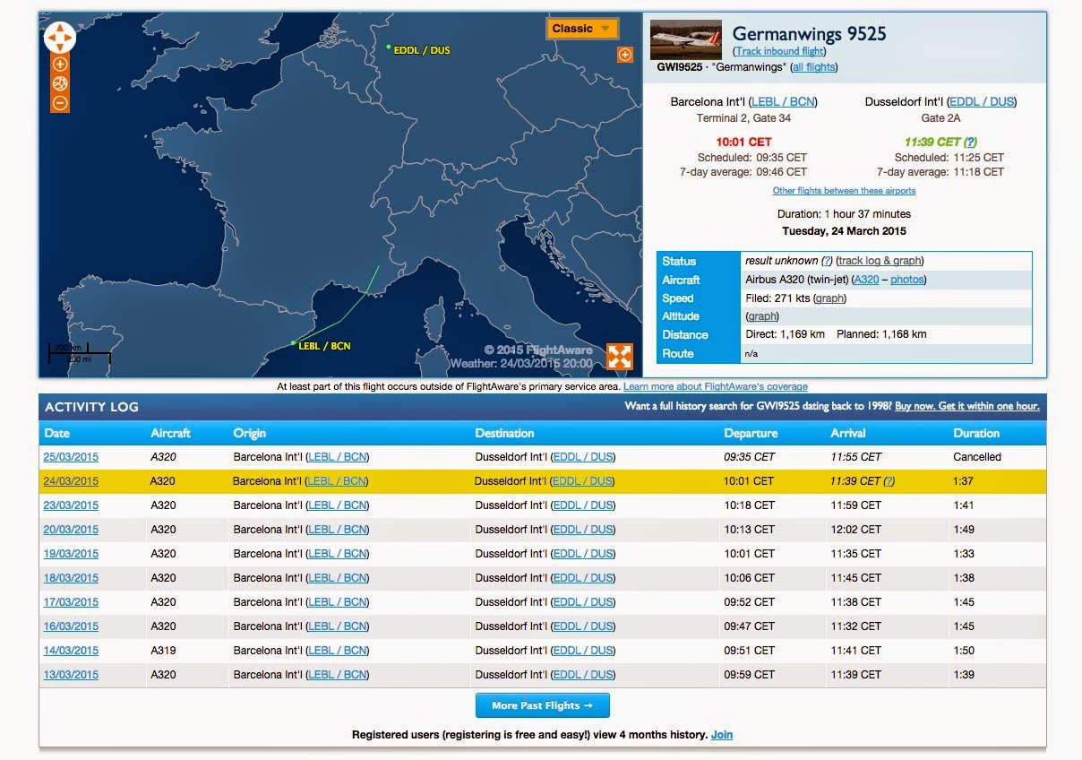The image size is (1082, 760).
Task: Click EDDL / DUS in the 13/03/2015 row
Action: tap(583, 675)
